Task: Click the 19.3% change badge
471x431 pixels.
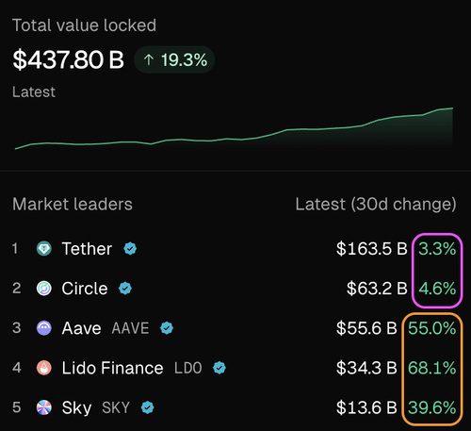Action: click(x=174, y=59)
